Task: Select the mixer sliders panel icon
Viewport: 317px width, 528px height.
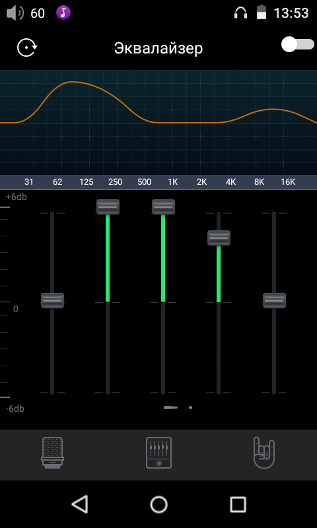Action: 158,453
